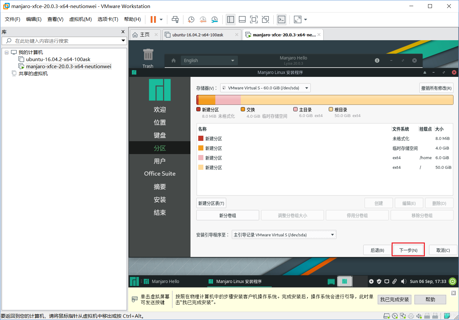
Task: Open the snapshot manager icon
Action: tap(215, 20)
